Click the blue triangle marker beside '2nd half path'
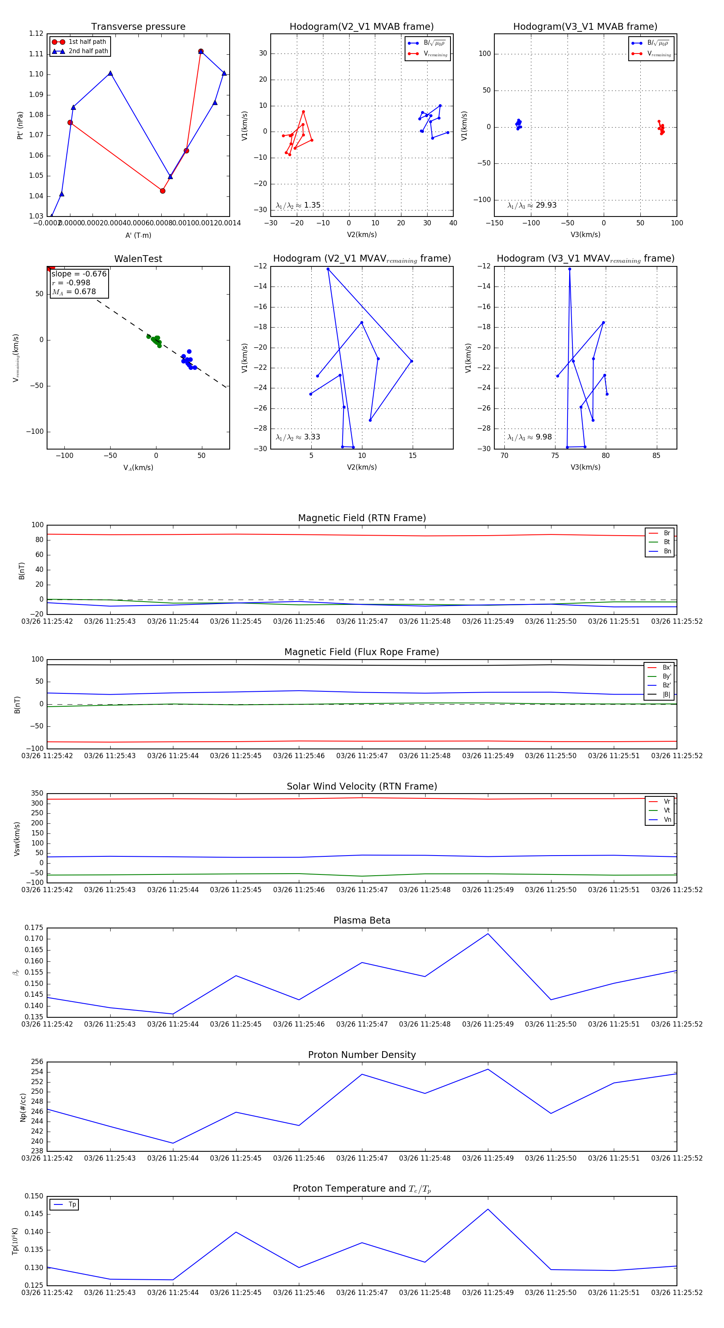 click(58, 51)
